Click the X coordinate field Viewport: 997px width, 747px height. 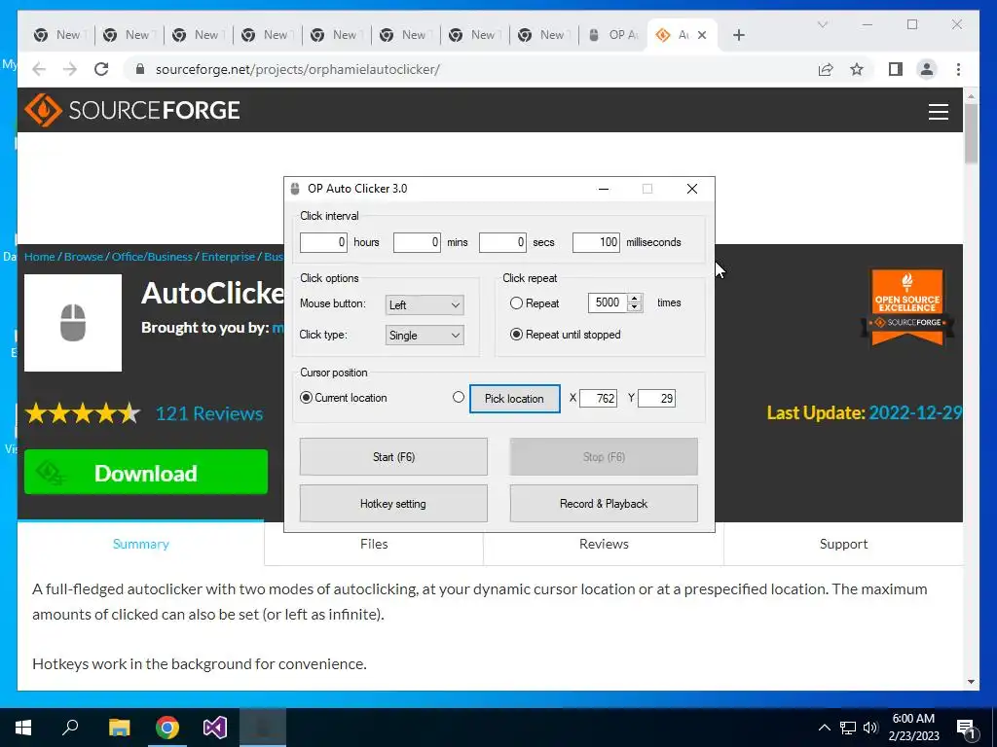point(599,398)
